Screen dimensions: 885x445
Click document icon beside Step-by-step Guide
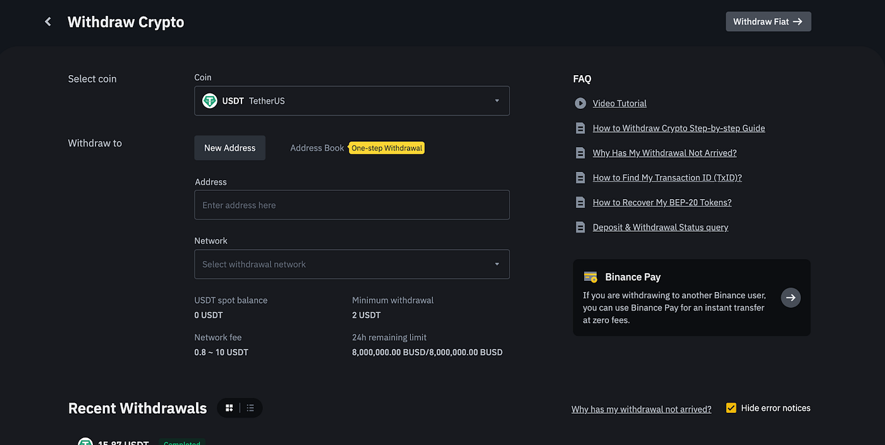coord(580,128)
